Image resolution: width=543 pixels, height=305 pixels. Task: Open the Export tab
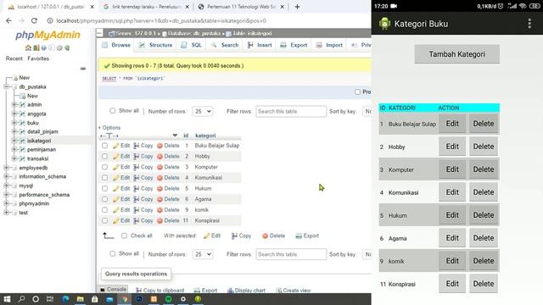[294, 45]
